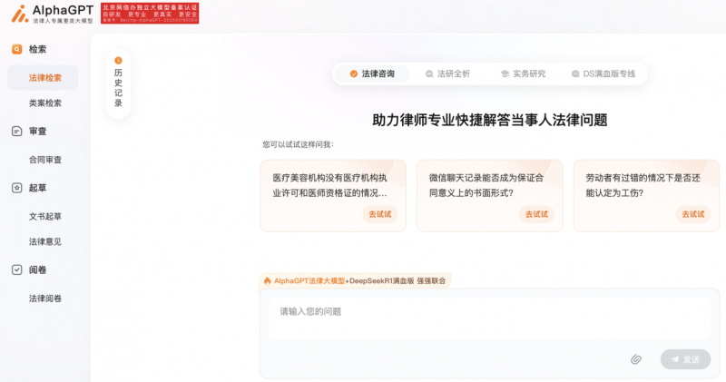Click the history clock icon
The image size is (726, 382).
click(118, 60)
